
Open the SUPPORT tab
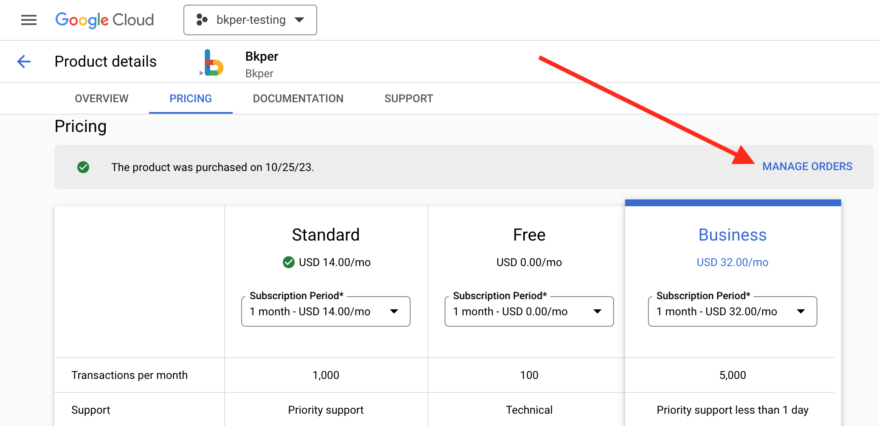tap(409, 98)
